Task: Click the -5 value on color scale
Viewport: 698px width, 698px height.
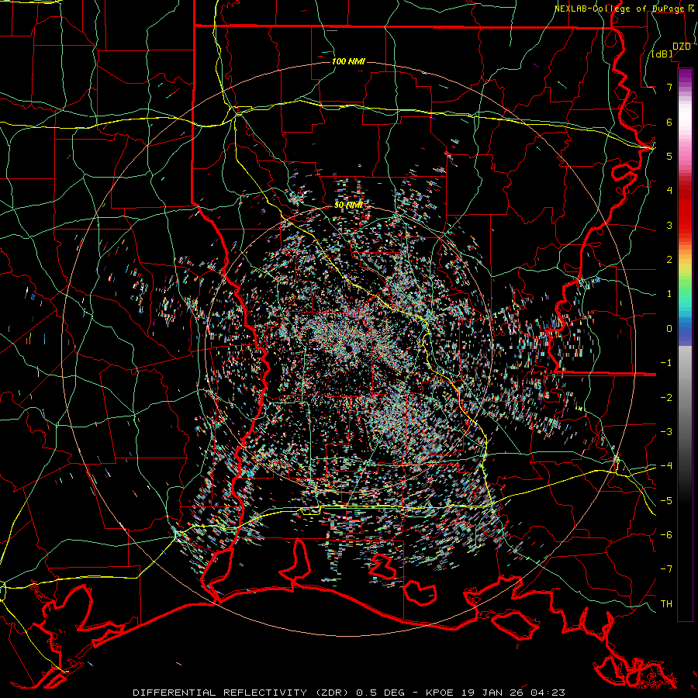Action: (666, 500)
